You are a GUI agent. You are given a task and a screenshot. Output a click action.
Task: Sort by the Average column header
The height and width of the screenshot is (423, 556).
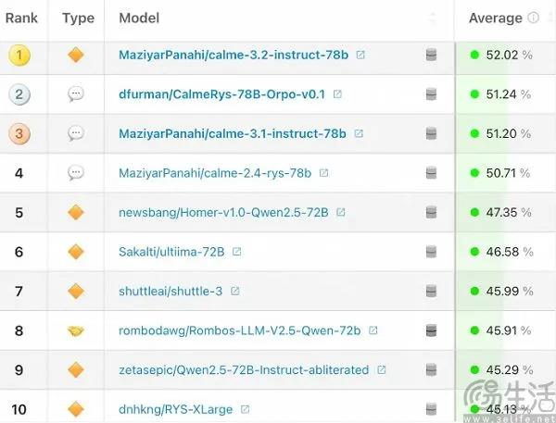point(496,18)
